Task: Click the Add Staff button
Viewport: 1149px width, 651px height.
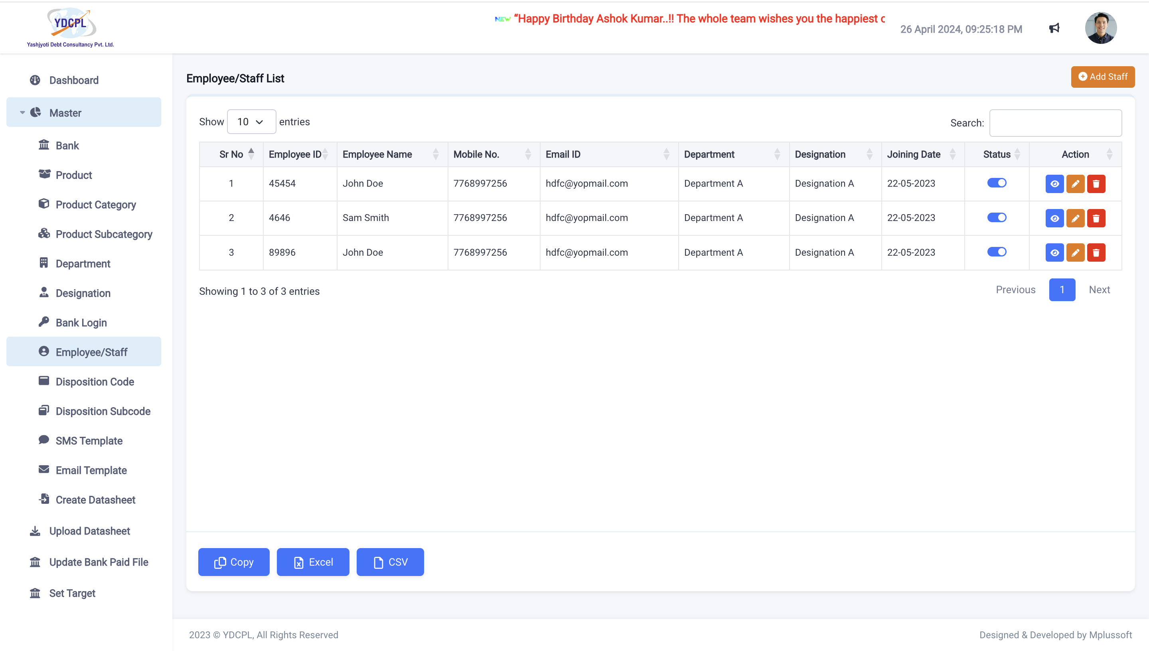Action: tap(1102, 77)
